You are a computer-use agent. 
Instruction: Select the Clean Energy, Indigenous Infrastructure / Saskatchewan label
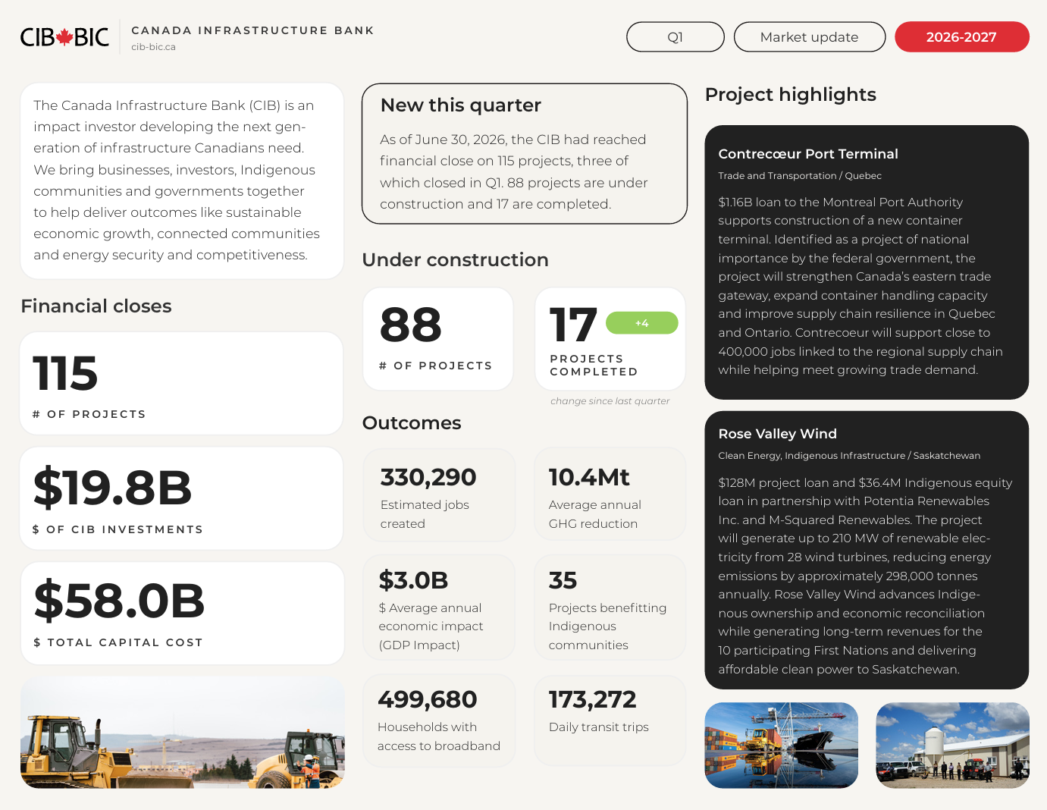(849, 456)
